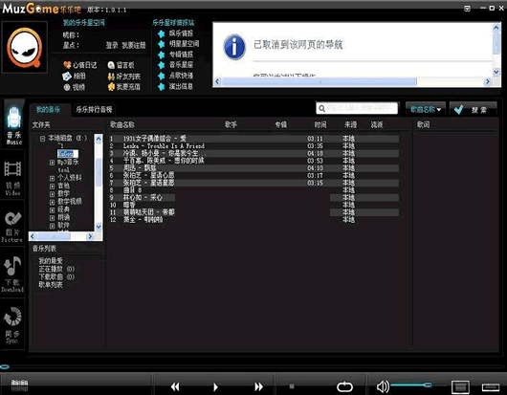Click the playback progress bar handle

5,366
